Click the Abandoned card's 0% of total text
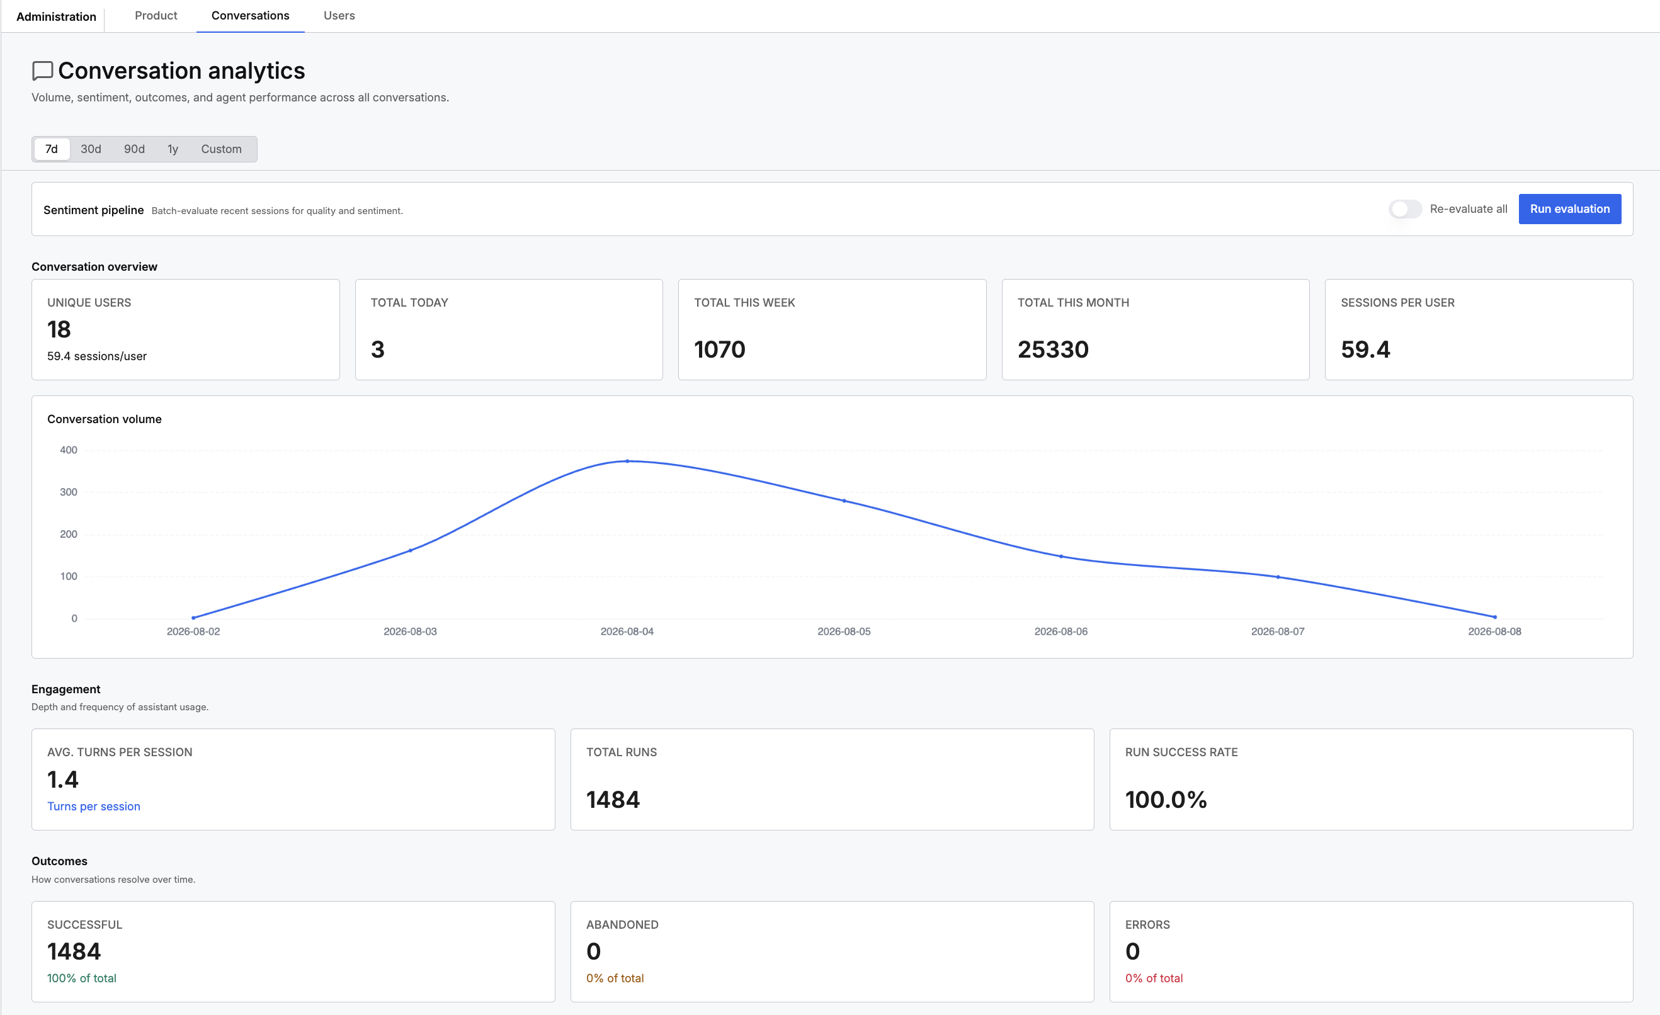This screenshot has height=1015, width=1660. tap(615, 978)
